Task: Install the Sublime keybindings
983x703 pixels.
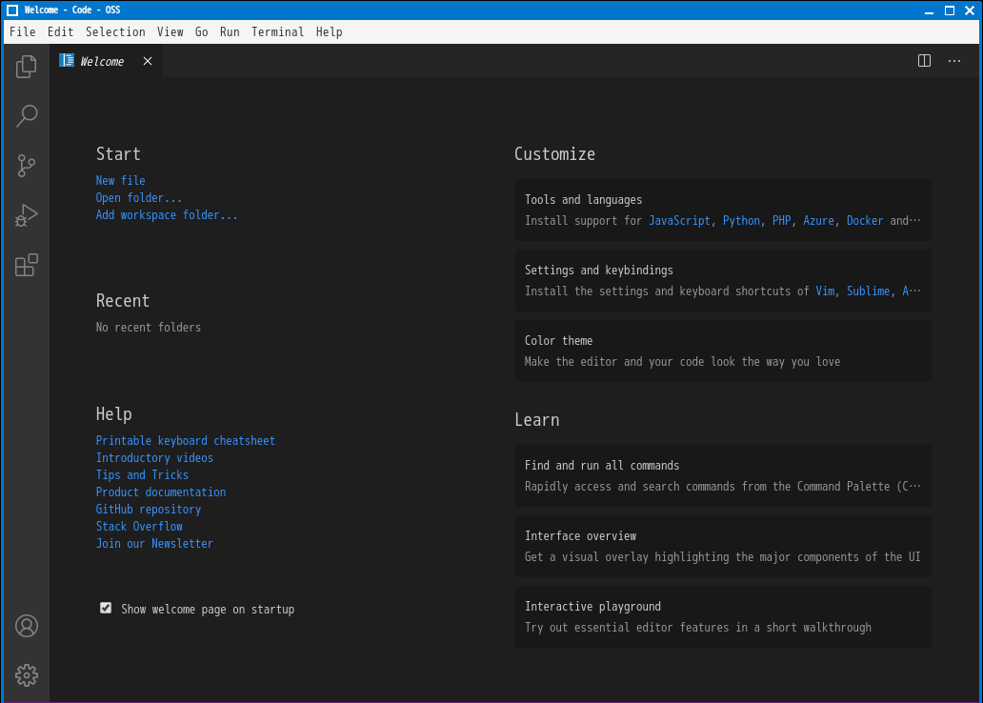Action: pos(869,291)
